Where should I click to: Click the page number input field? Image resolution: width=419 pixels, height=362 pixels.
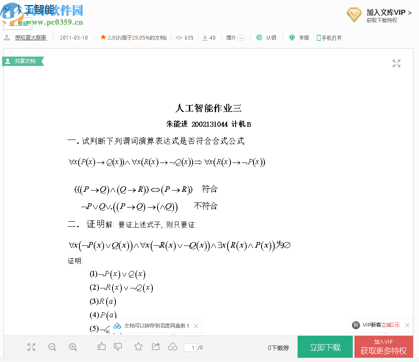coord(190,347)
